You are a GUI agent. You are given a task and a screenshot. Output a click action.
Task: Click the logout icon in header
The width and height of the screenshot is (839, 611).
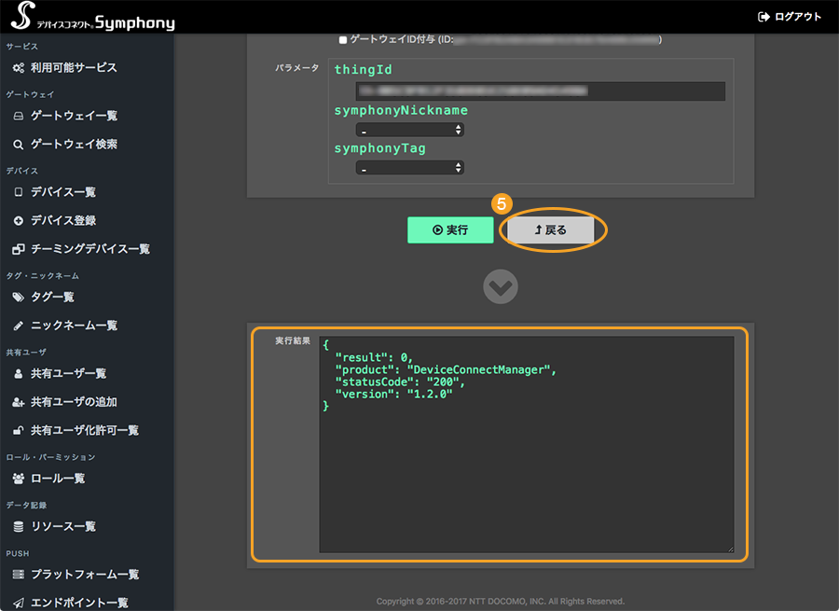pos(763,17)
